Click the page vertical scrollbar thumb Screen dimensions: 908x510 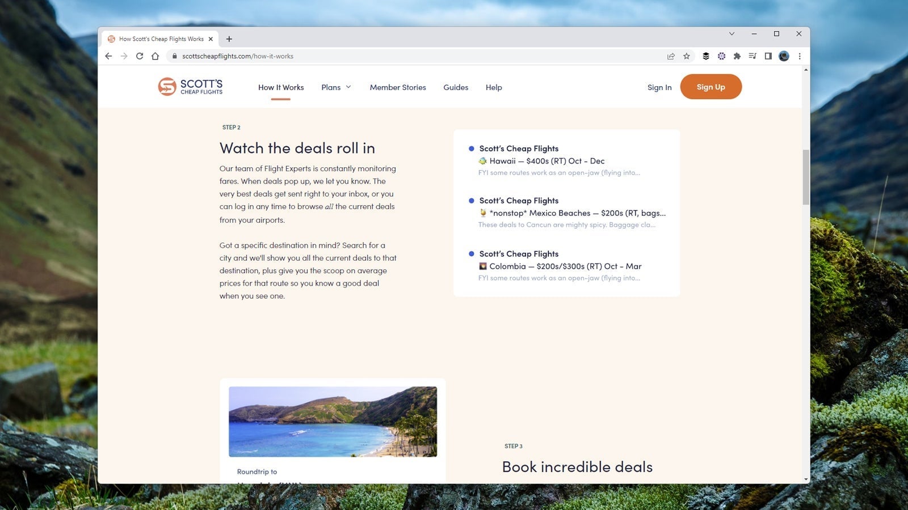pos(806,177)
